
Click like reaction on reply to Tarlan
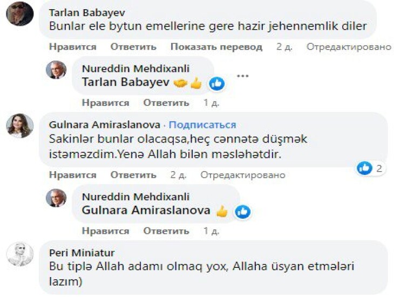pyautogui.click(x=217, y=84)
